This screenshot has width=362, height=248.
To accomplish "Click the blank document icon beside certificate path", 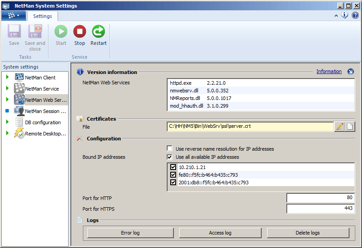I will [350, 126].
